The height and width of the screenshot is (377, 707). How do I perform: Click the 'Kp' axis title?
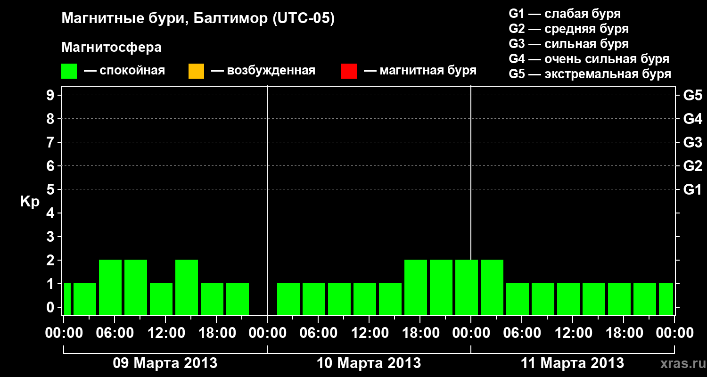(29, 202)
